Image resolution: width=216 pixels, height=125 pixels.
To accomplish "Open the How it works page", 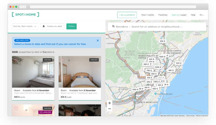I will pyautogui.click(x=147, y=15).
